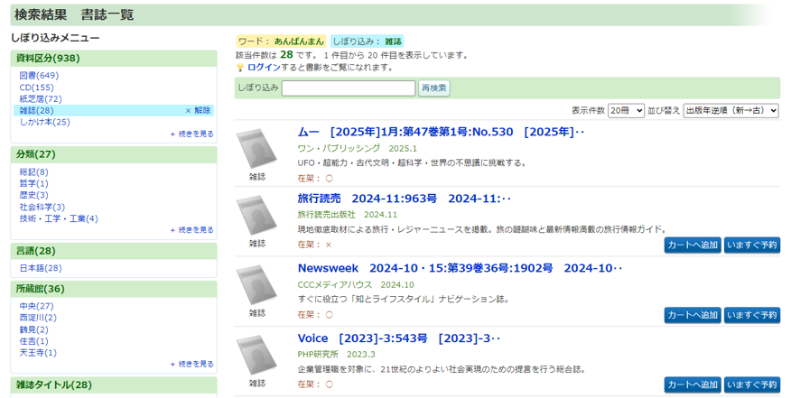This screenshot has width=800, height=398.
Task: Click the Newsweek magazine cover thumbnail
Action: click(257, 285)
